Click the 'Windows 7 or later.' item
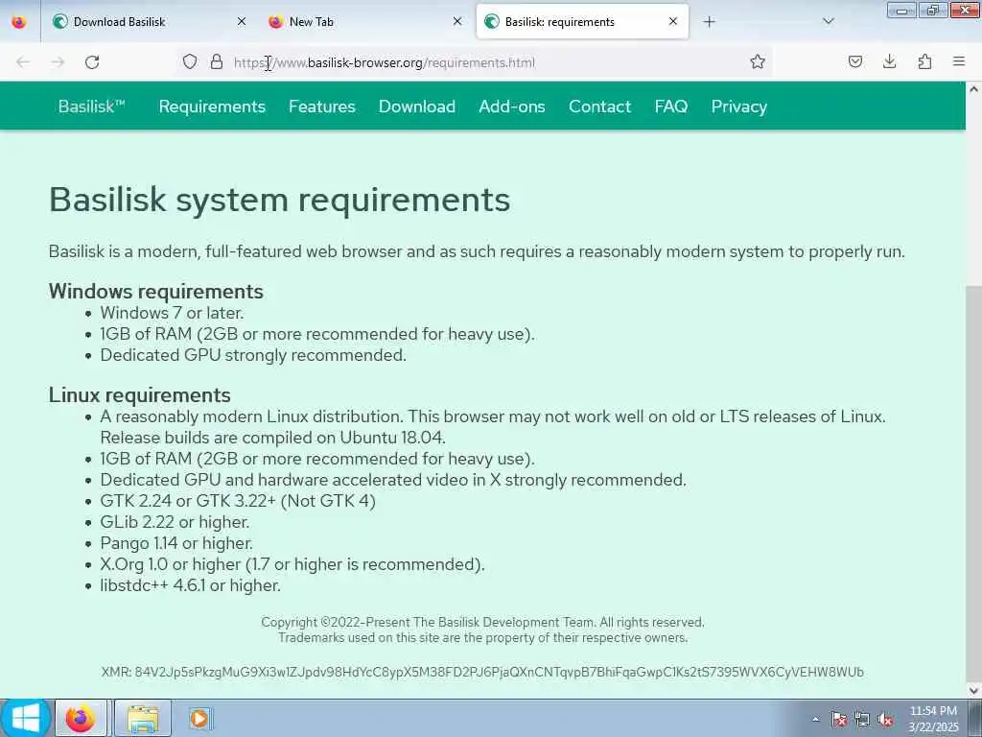982x737 pixels. [x=173, y=313]
